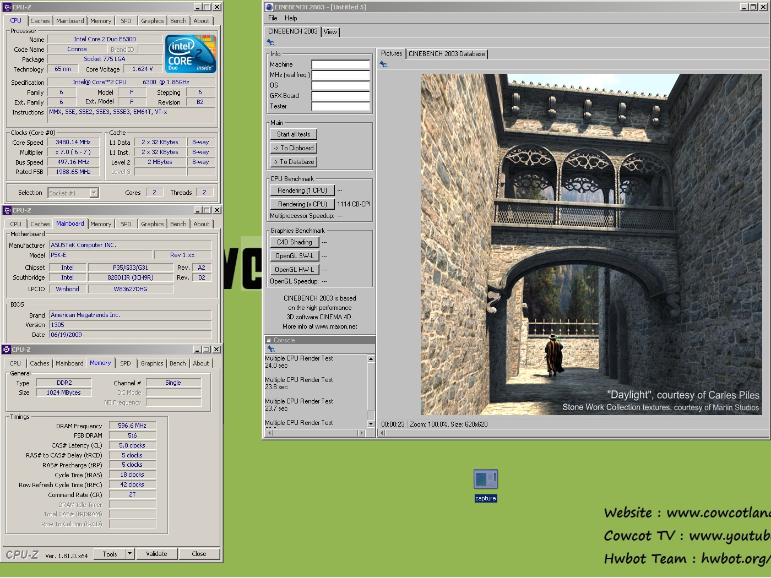Image resolution: width=771 pixels, height=578 pixels.
Task: Open Caches tab in Memory CPU-Z window
Action: coord(40,363)
